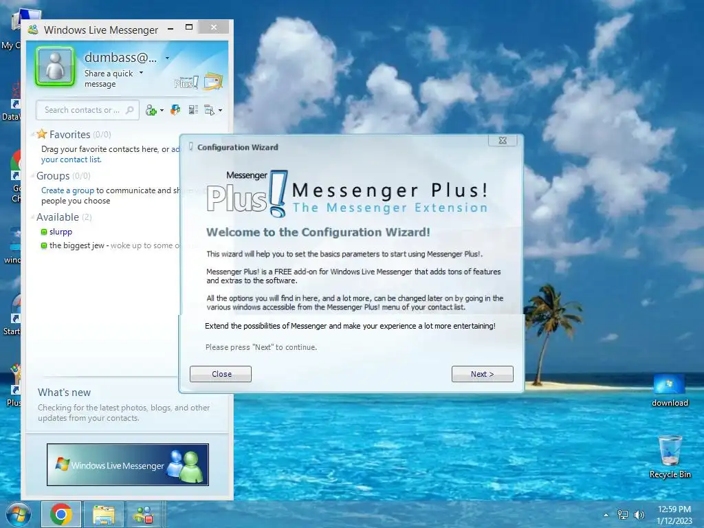Click slurpp's green status icon
Viewport: 704px width, 528px height.
pos(44,232)
